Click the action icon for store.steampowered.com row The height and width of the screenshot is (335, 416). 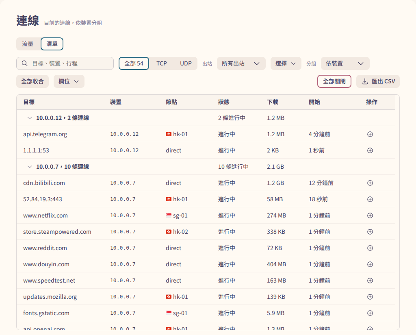[370, 232]
